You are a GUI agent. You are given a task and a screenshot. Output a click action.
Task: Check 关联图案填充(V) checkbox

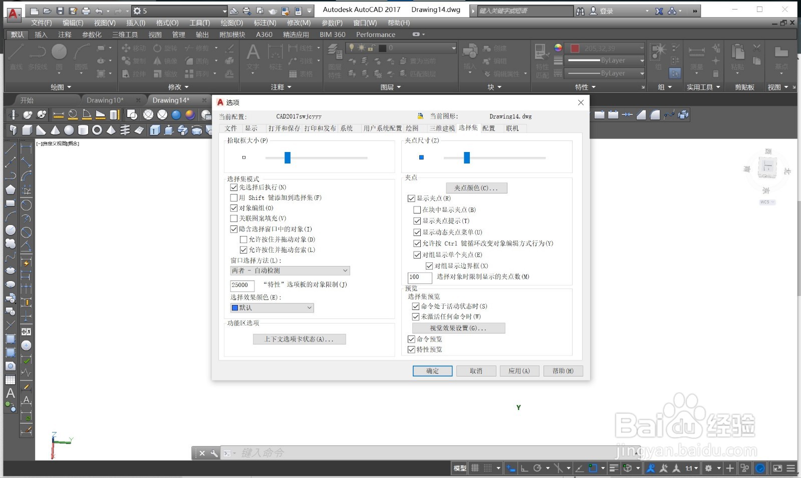pyautogui.click(x=233, y=218)
